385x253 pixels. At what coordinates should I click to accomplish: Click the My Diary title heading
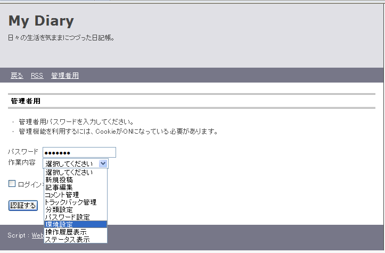41,21
